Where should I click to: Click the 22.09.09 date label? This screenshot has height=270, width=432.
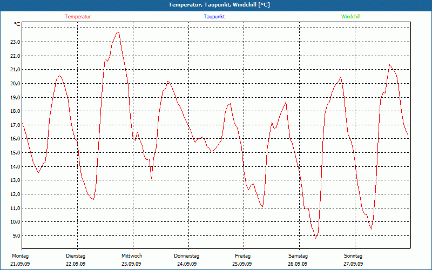tap(76, 264)
